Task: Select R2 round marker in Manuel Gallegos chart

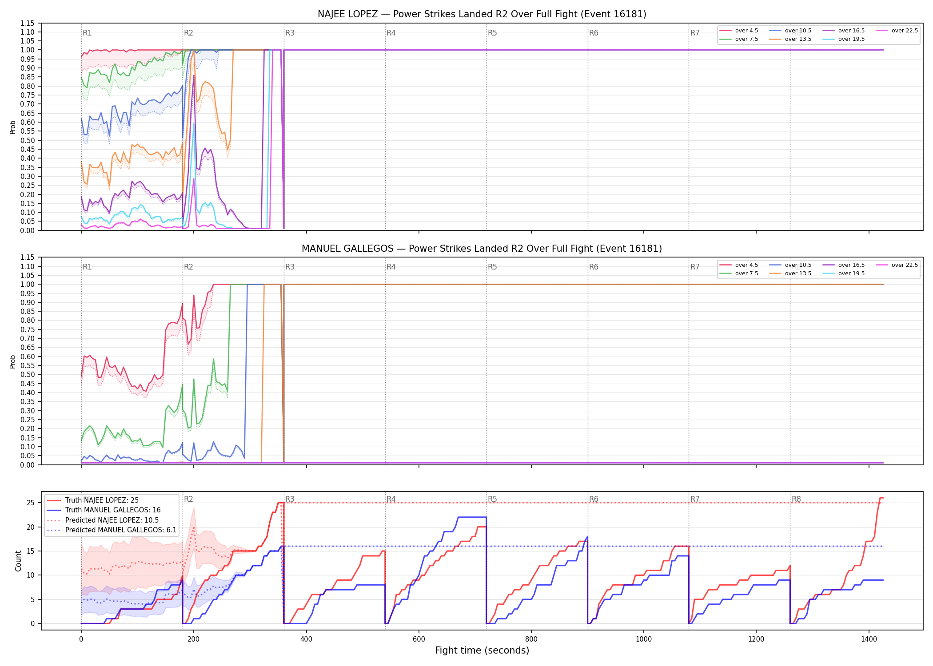Action: 188,267
